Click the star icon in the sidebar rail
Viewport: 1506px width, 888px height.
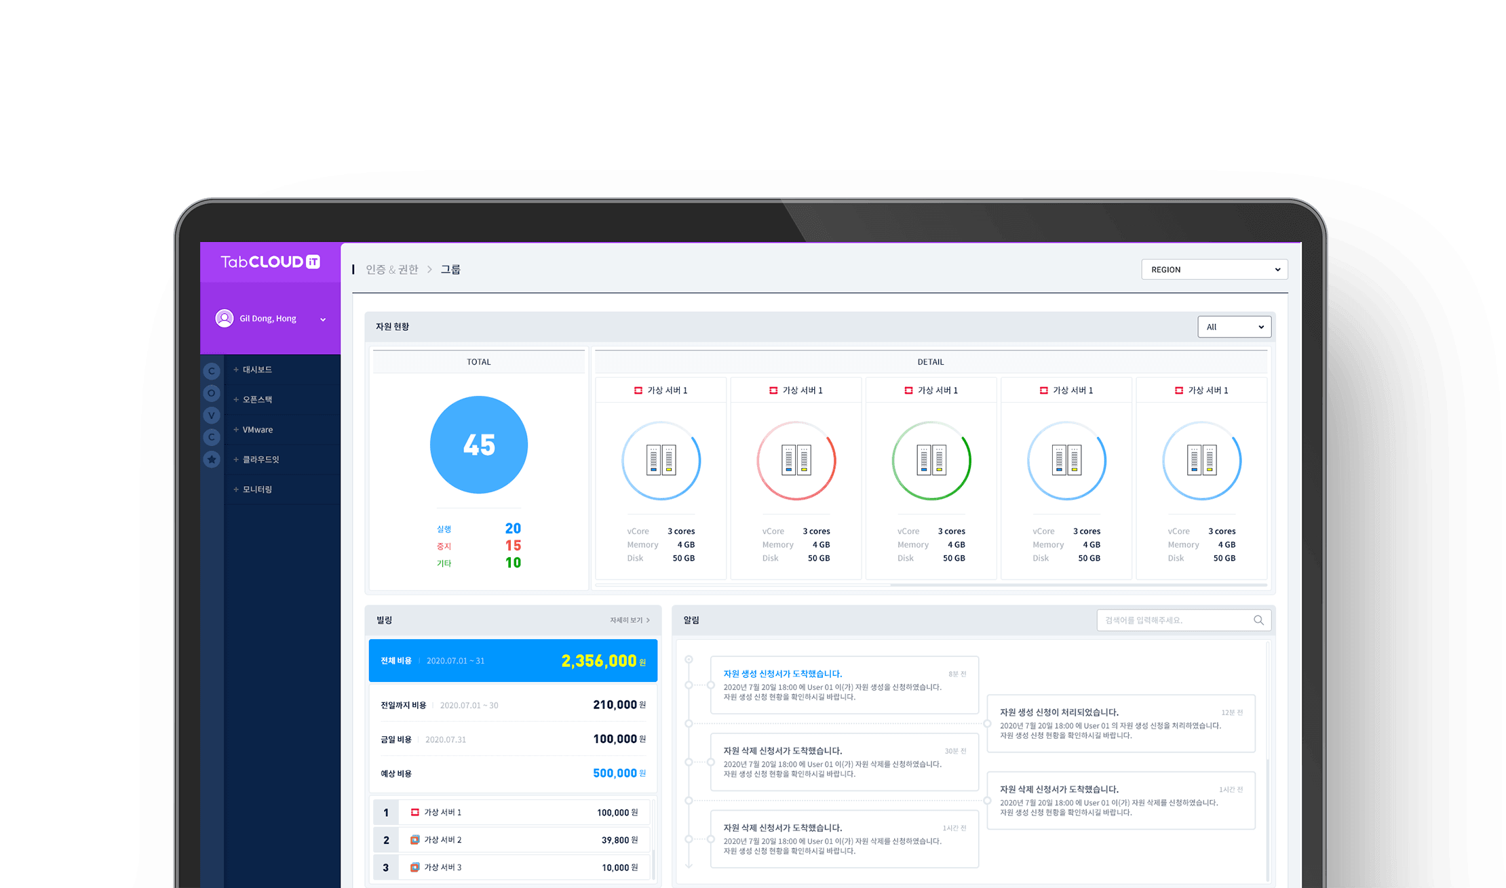[x=212, y=460]
